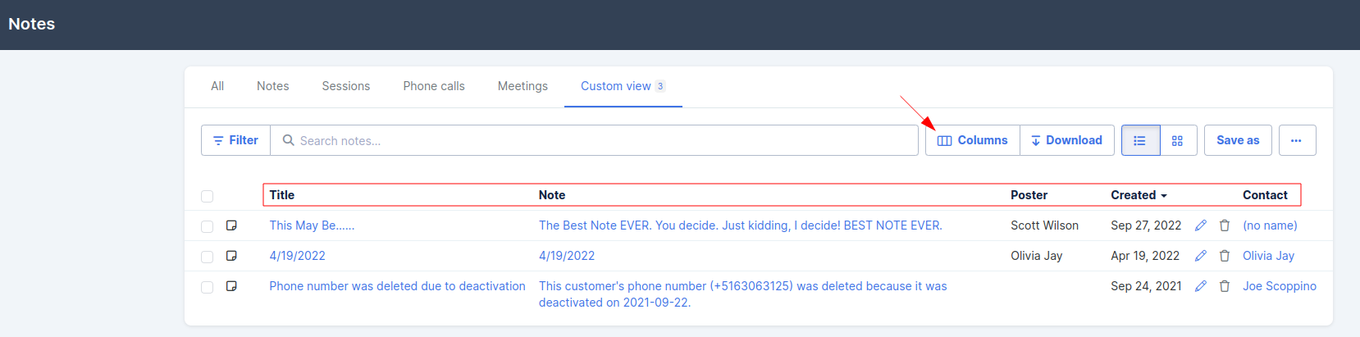Check the box for 'This May Be......' note

coord(207,226)
